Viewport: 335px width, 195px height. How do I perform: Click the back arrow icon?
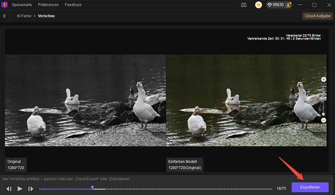(x=5, y=16)
